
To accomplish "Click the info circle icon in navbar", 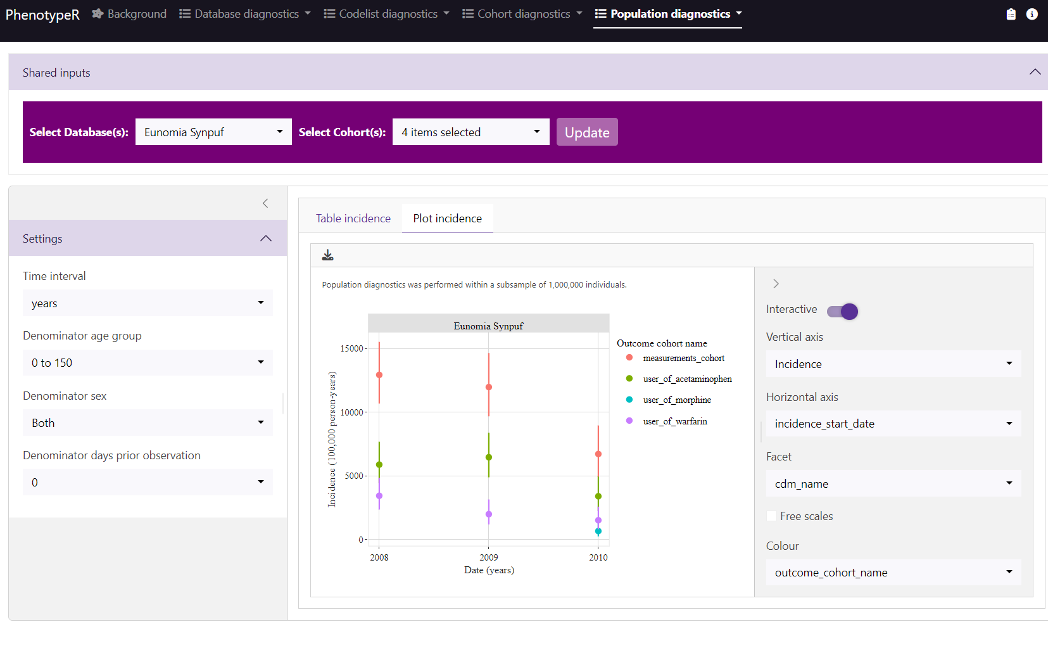I will pos(1032,14).
